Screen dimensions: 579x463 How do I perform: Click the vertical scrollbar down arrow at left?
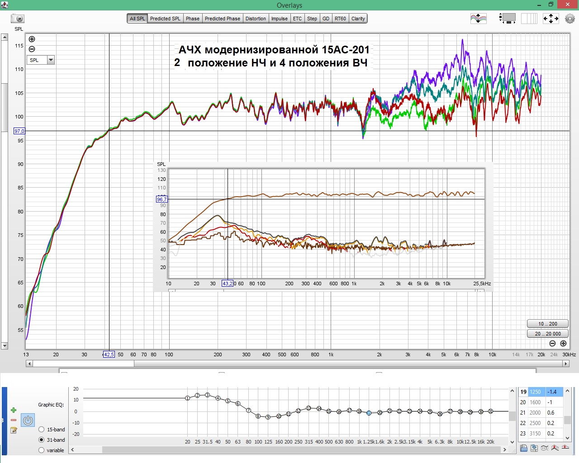click(x=5, y=346)
